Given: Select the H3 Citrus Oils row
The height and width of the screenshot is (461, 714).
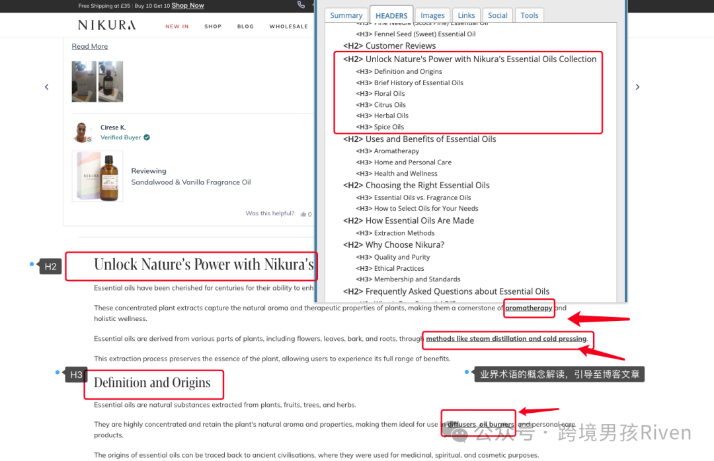Looking at the screenshot, I should [381, 104].
